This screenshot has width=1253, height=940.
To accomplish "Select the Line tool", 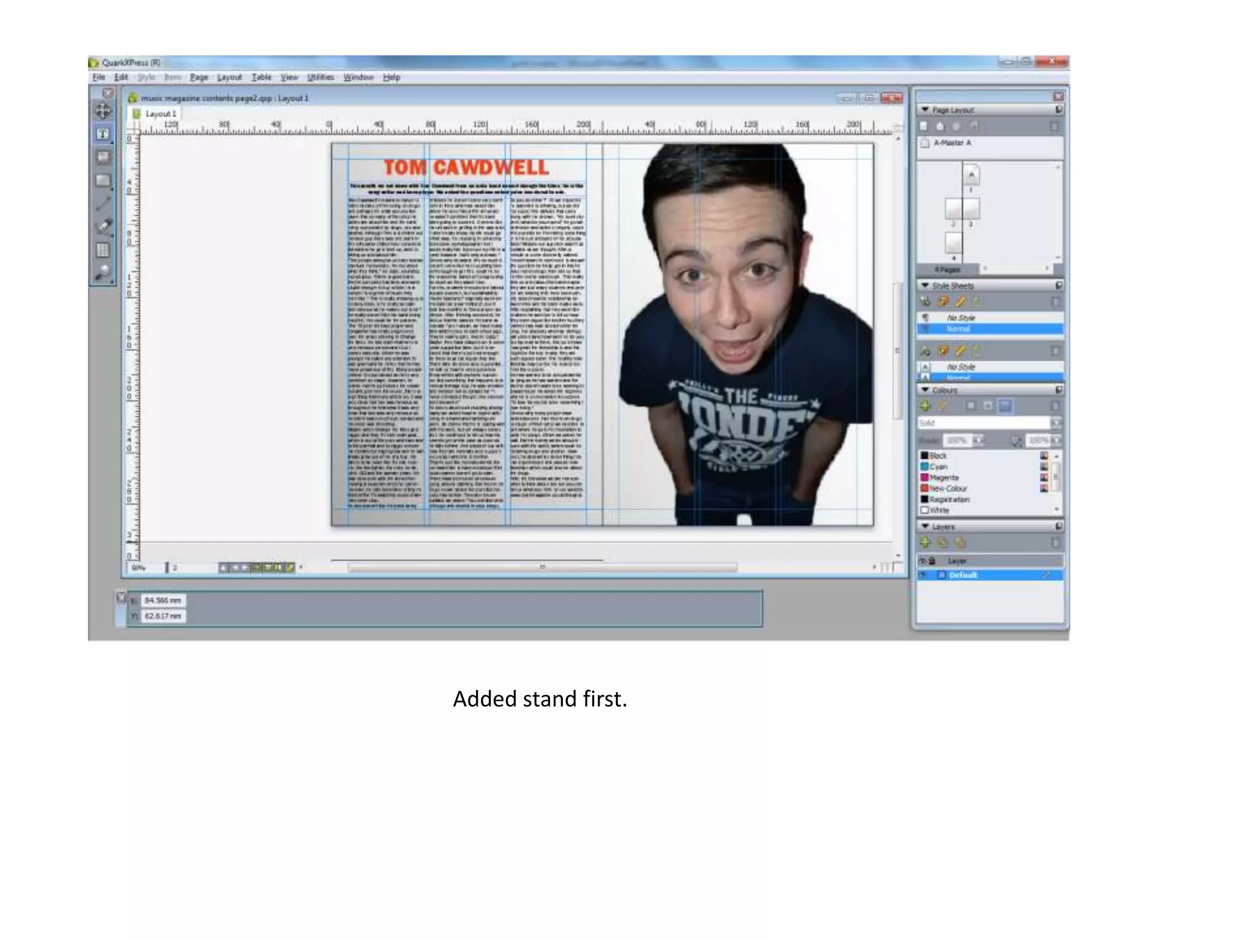I will point(103,203).
